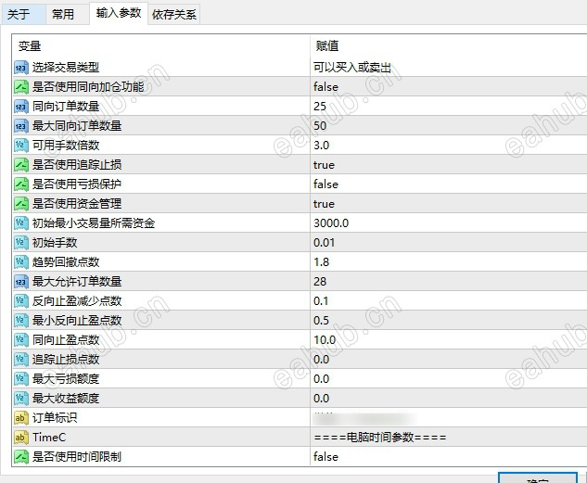The height and width of the screenshot is (483, 587).
Task: Select the 同向订单数量 variable name
Action: [66, 107]
